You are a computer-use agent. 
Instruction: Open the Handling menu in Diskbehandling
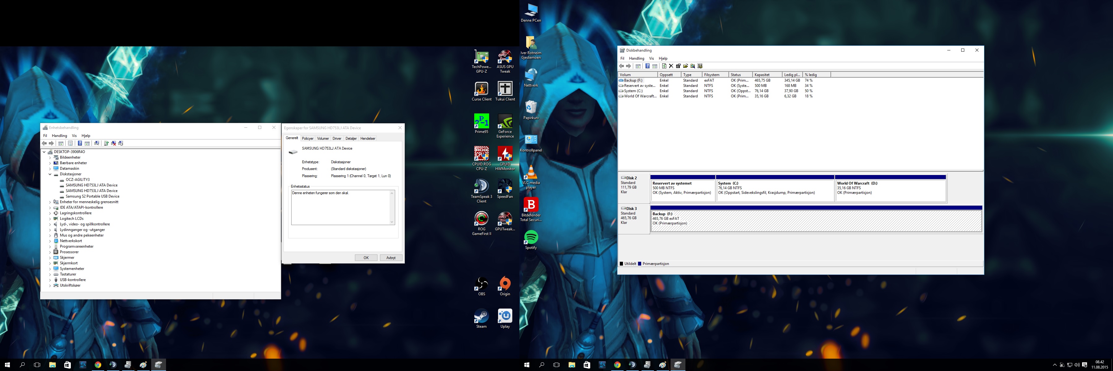click(637, 58)
